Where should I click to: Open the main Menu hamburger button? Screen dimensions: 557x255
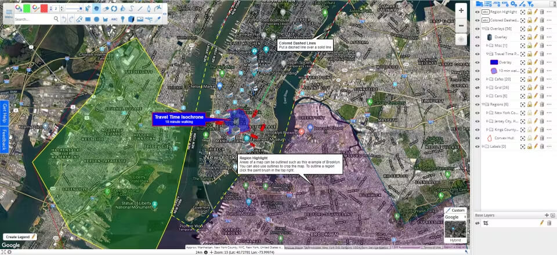pos(9,13)
